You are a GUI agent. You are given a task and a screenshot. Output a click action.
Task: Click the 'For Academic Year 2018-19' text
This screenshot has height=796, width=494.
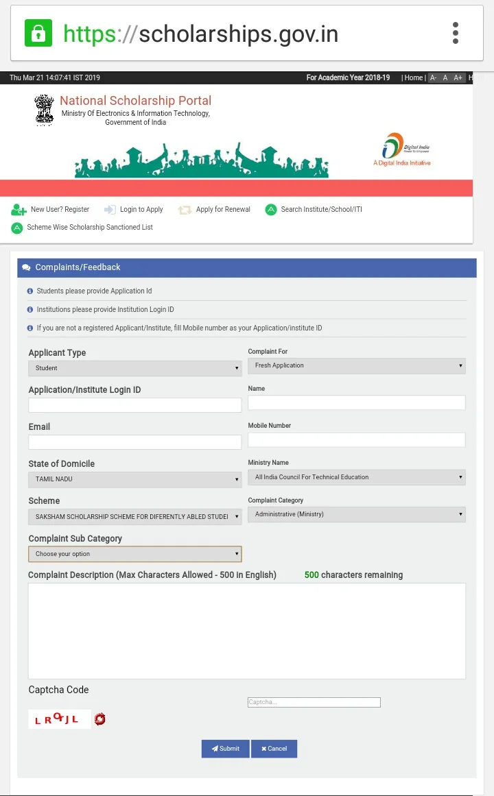[x=348, y=77]
